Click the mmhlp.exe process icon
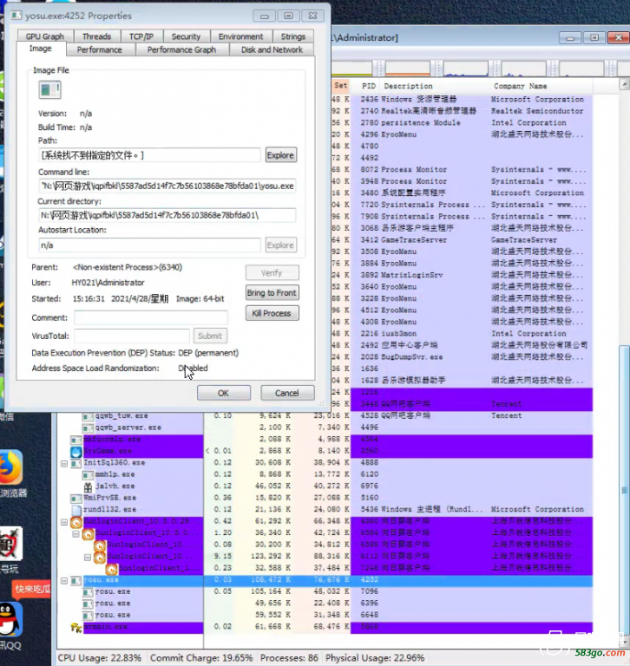The height and width of the screenshot is (666, 630). coord(88,474)
